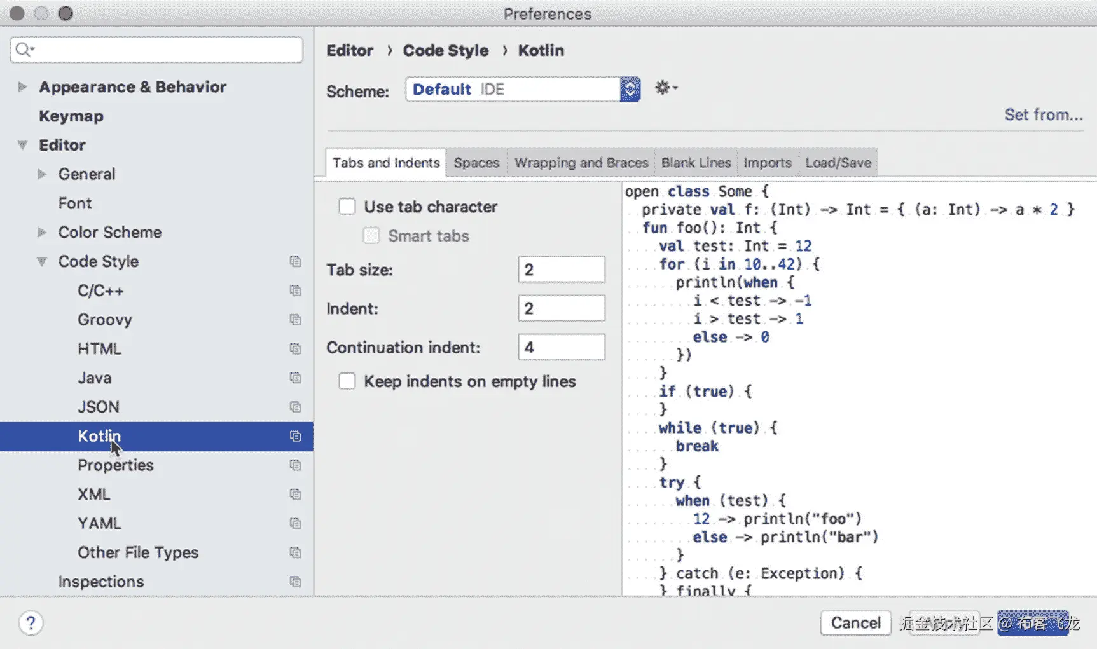Switch to the Wrapping and Braces tab
The width and height of the screenshot is (1097, 649).
[x=581, y=163]
